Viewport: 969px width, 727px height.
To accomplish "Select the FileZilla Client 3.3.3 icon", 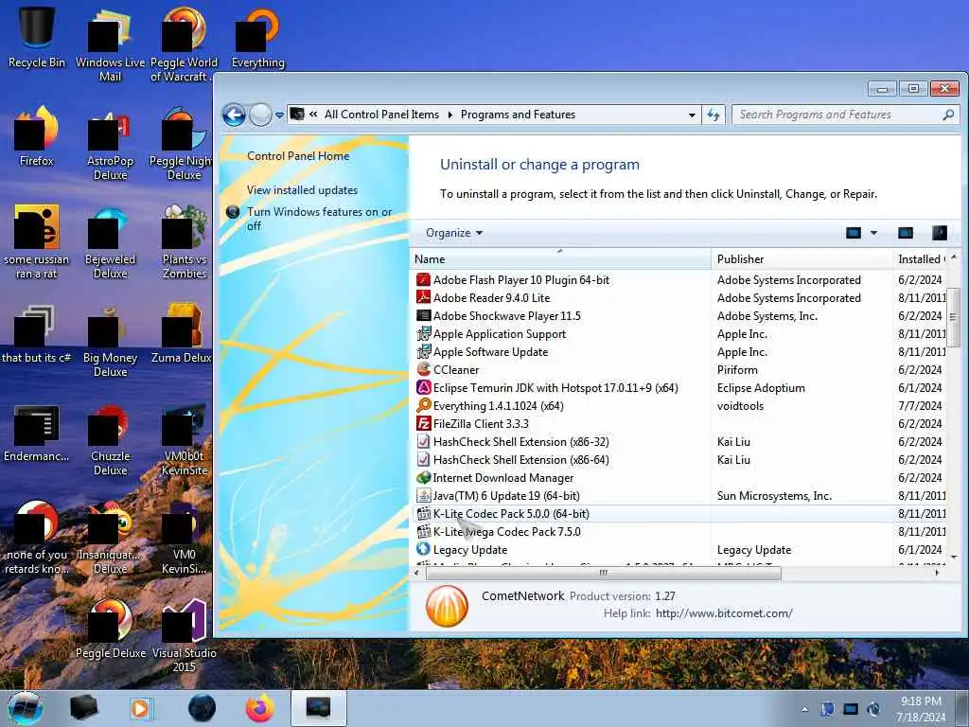I will click(423, 423).
